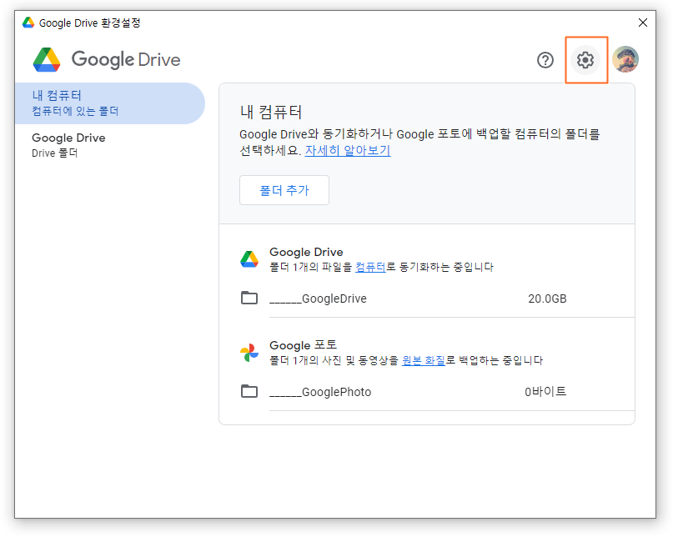
Task: Open the account profile avatar
Action: click(x=625, y=59)
